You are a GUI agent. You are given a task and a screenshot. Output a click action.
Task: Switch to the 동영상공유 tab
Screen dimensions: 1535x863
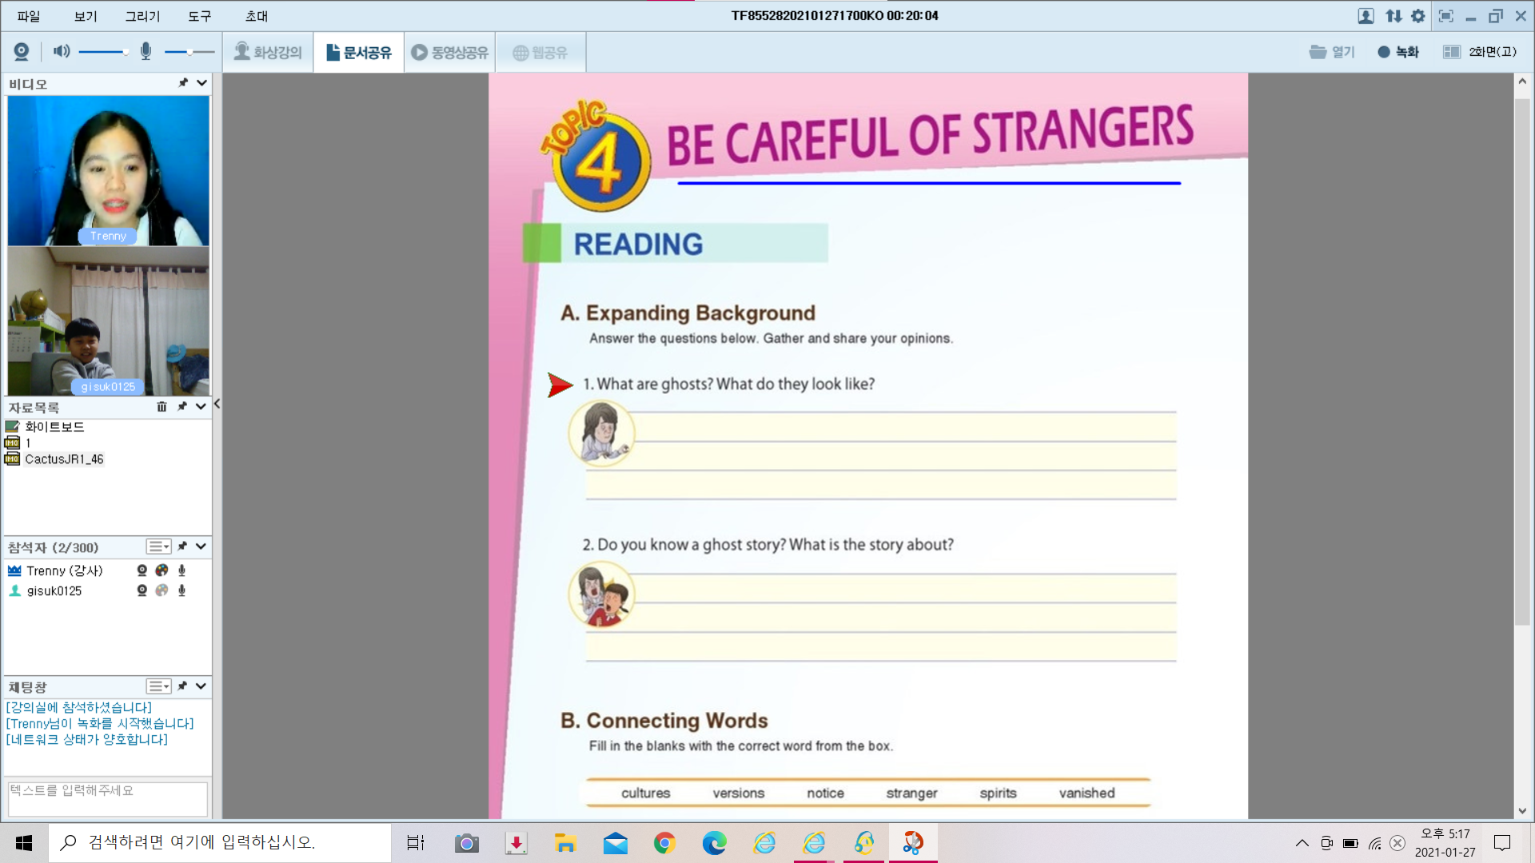point(450,53)
